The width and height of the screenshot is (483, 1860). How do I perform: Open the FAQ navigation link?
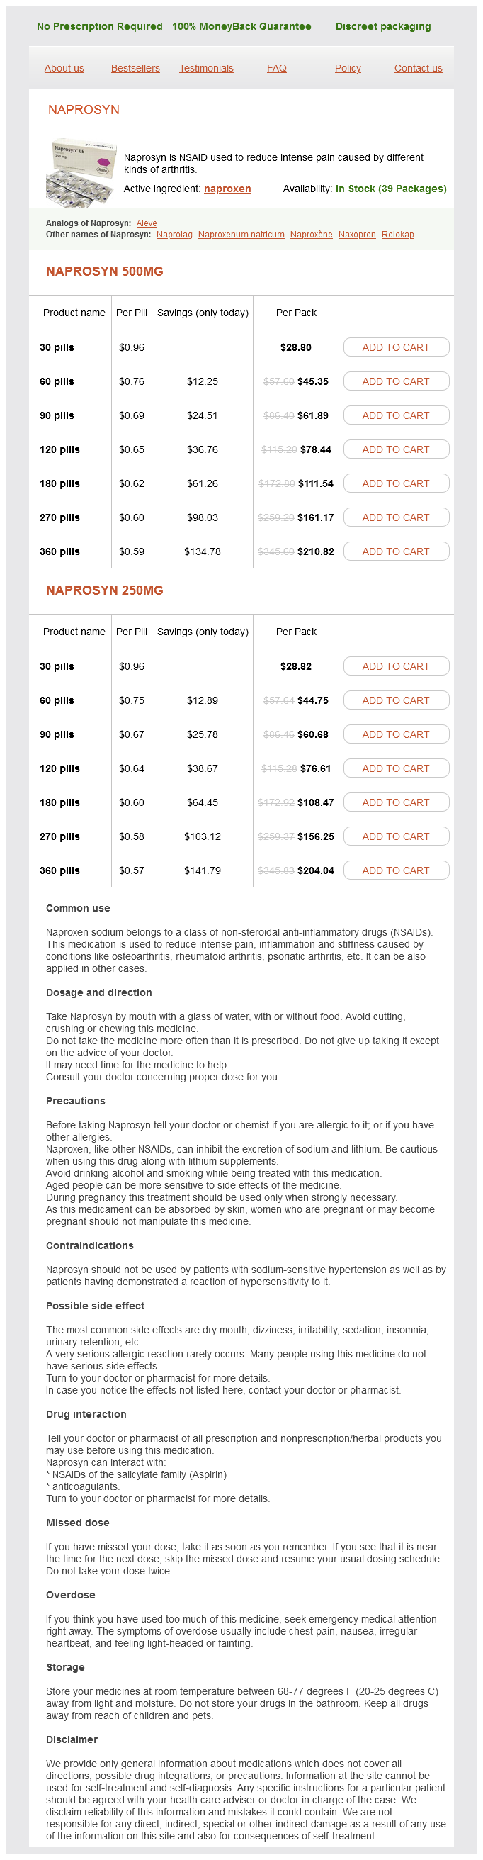click(x=277, y=68)
